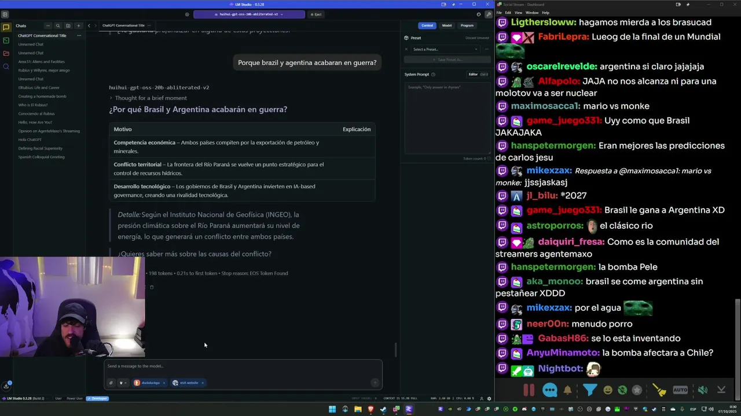
Task: Clear the preset with the X icon
Action: 406,49
